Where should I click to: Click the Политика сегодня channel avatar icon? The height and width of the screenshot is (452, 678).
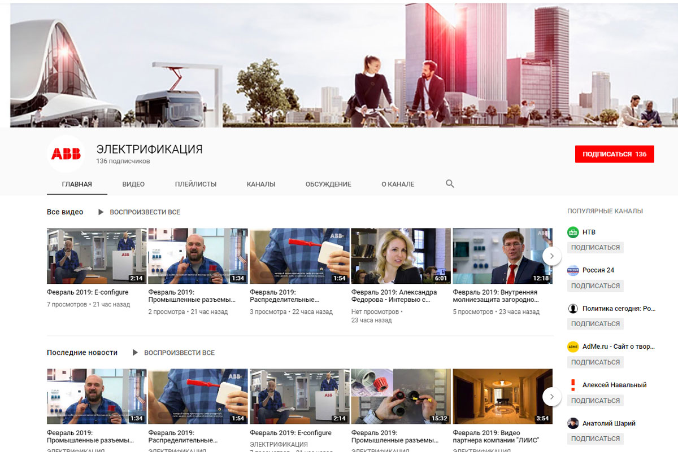573,309
